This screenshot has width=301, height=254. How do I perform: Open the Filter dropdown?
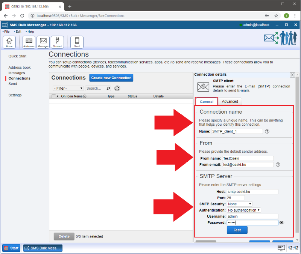coord(68,89)
